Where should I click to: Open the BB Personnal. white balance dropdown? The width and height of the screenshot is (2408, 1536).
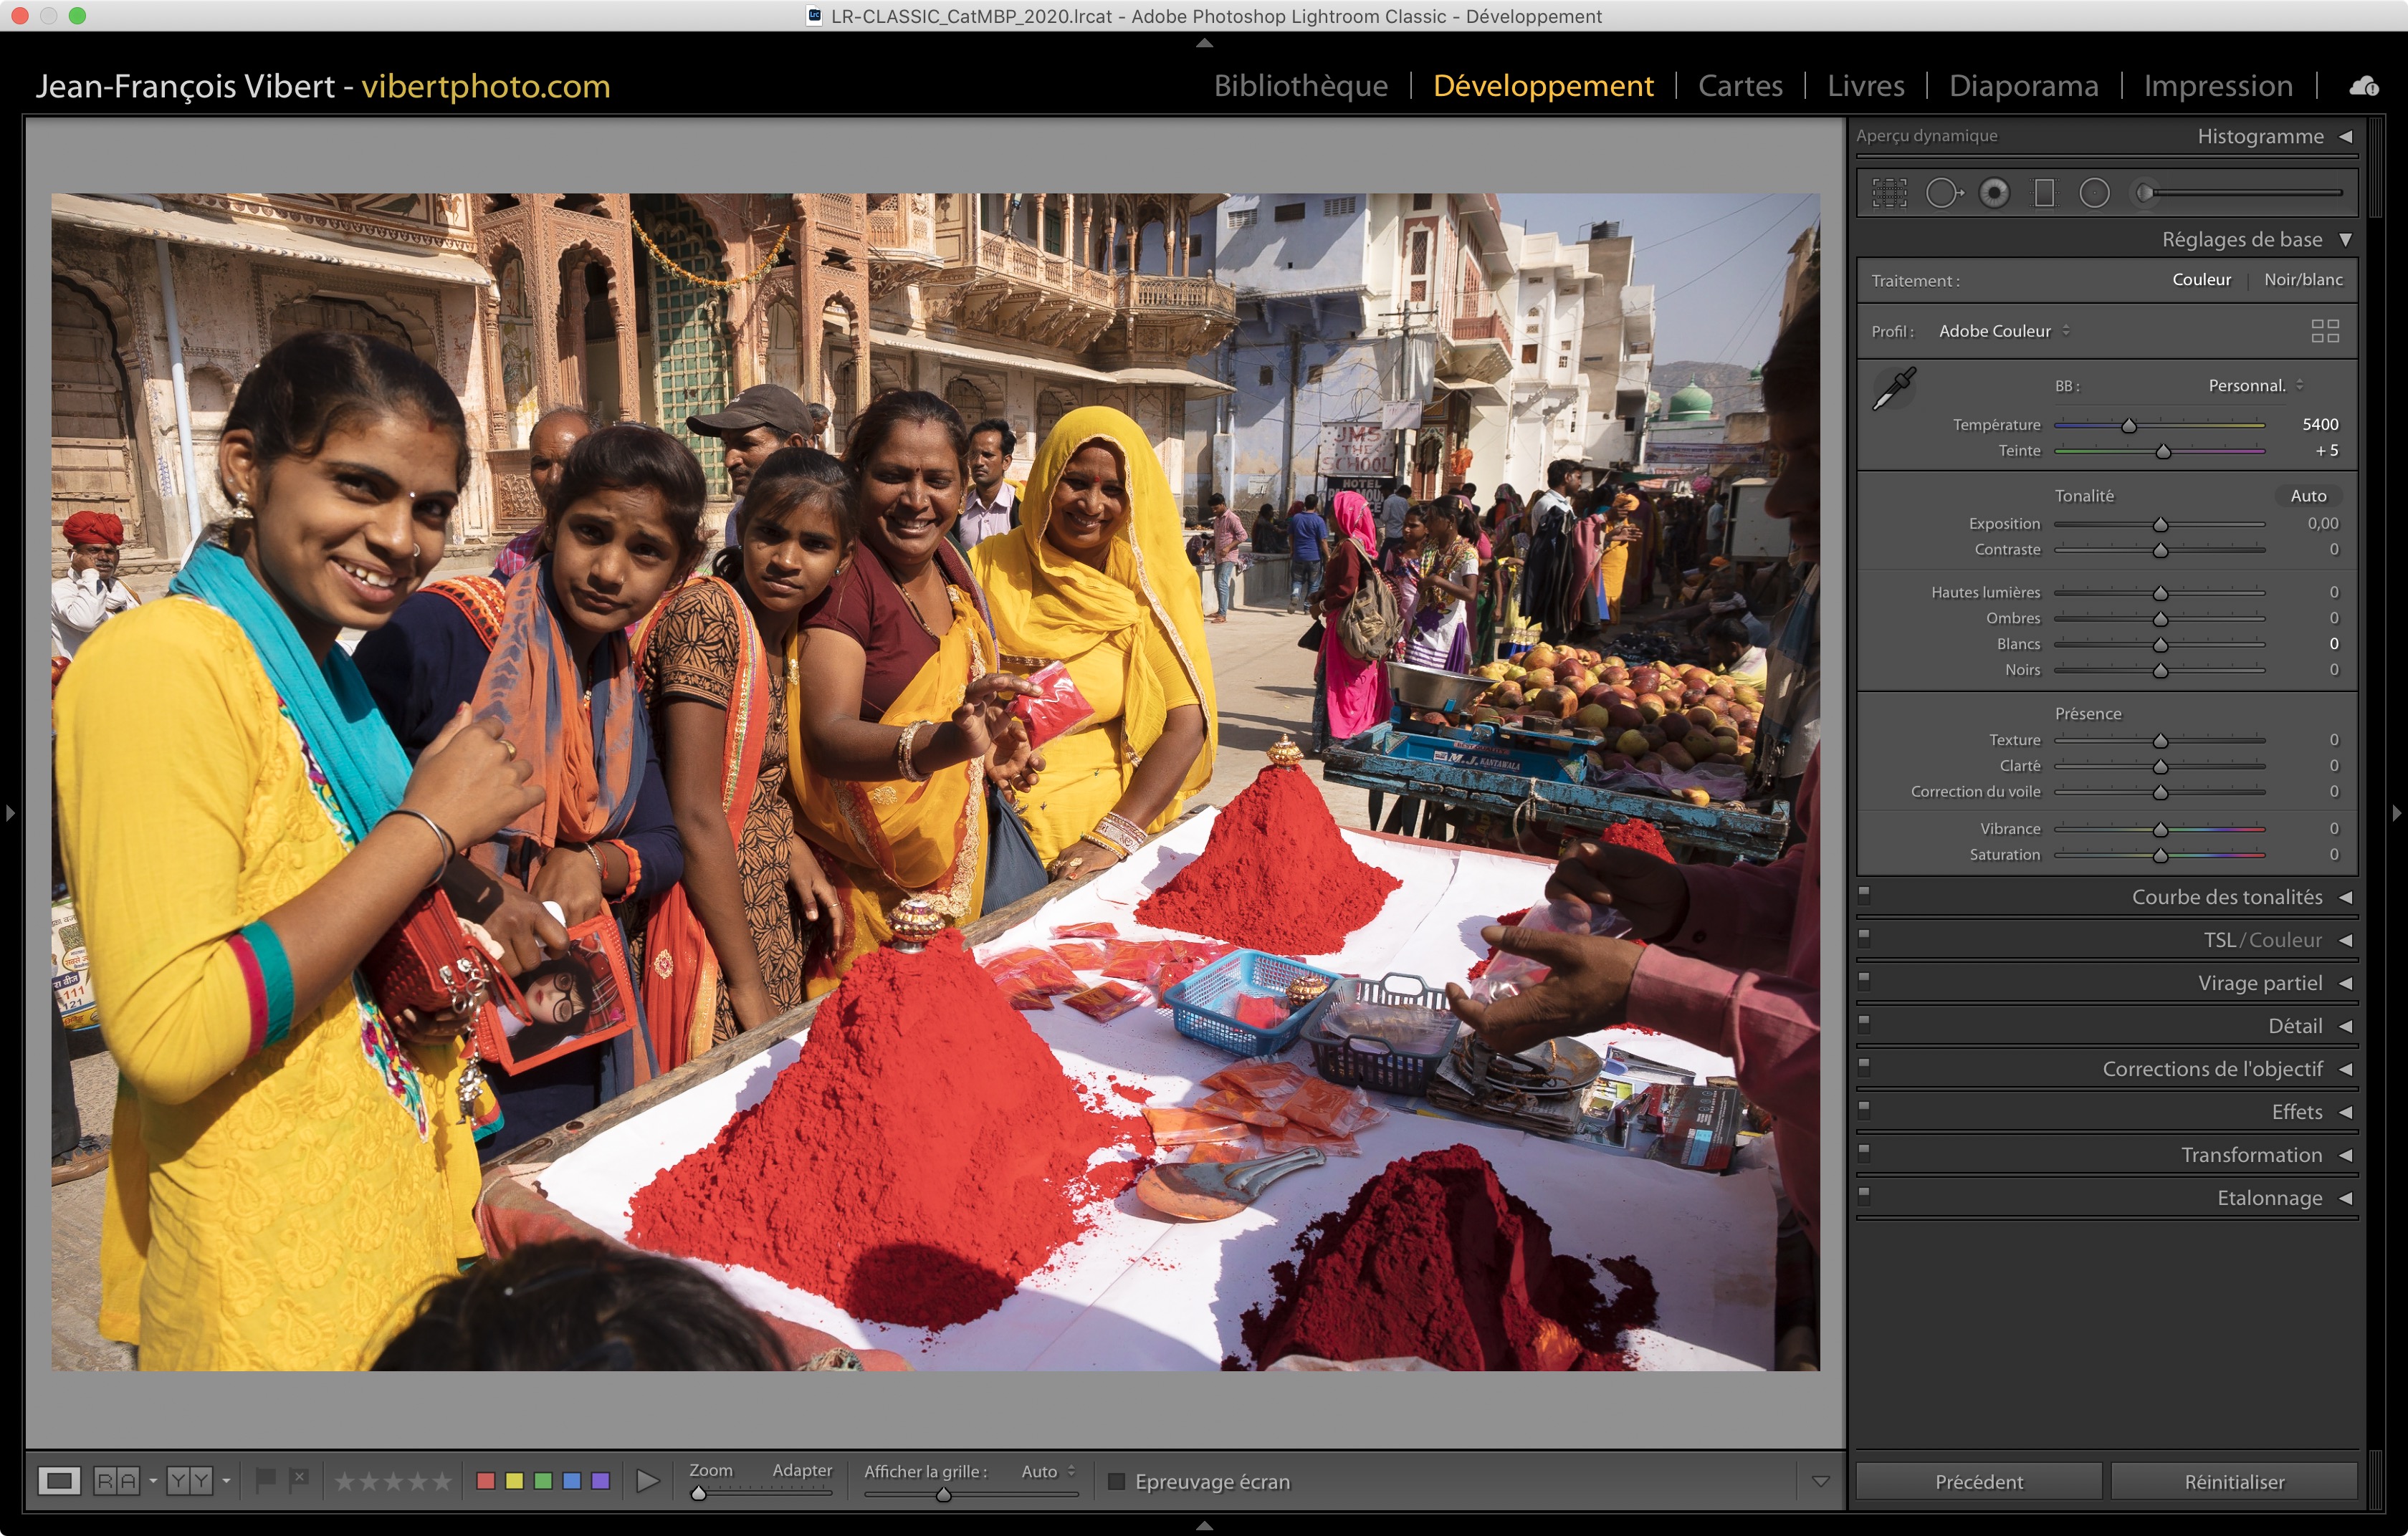click(x=2255, y=385)
